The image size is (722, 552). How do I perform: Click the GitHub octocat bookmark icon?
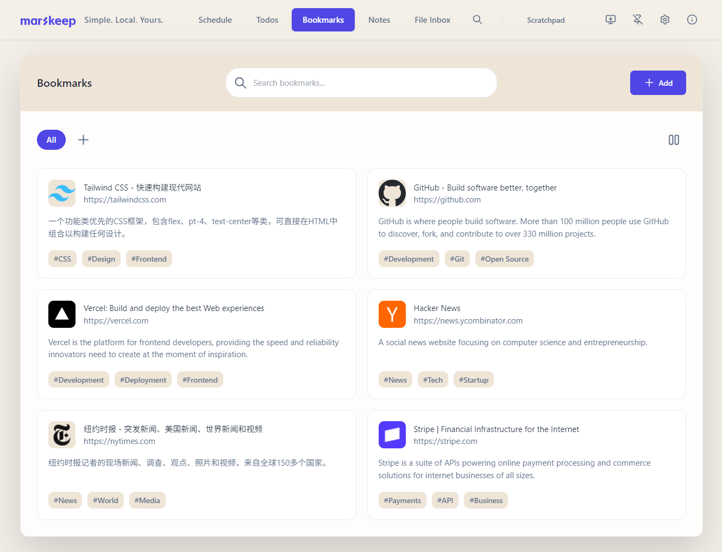pyautogui.click(x=392, y=193)
